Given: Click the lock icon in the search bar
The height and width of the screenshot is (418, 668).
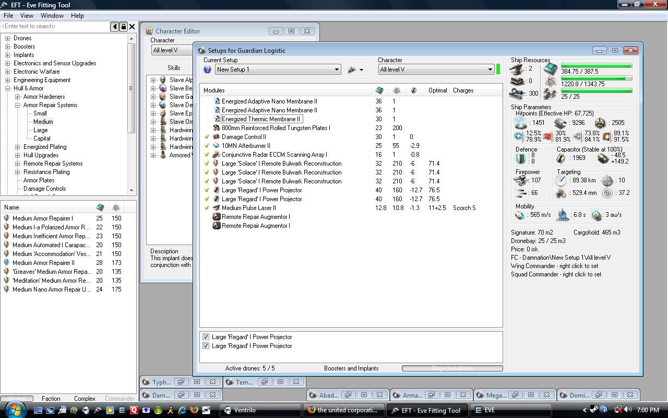Looking at the screenshot, I should (124, 27).
